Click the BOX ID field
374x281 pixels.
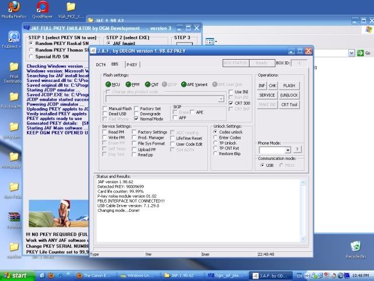pyautogui.click(x=299, y=63)
